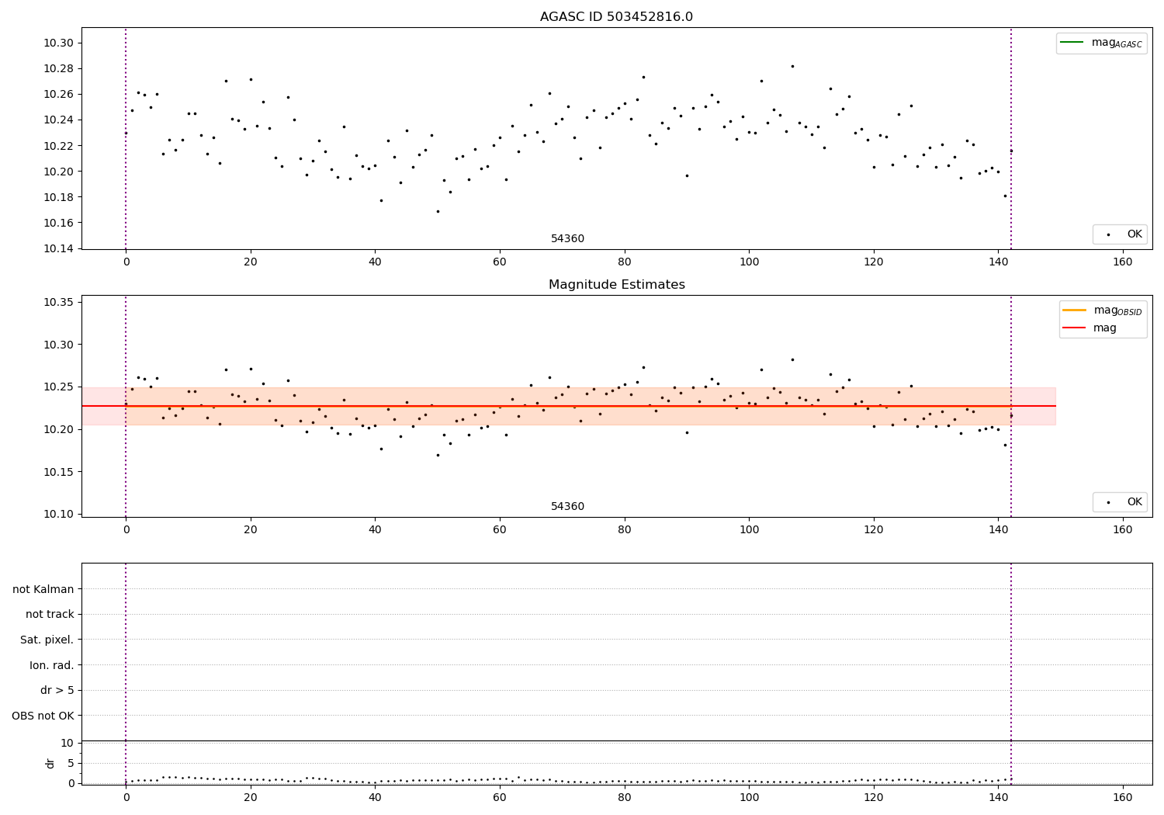Viewport: 1164px width, 815px height.
Task: Click the rotated "dr" y-axis label
Action: pyautogui.click(x=50, y=763)
